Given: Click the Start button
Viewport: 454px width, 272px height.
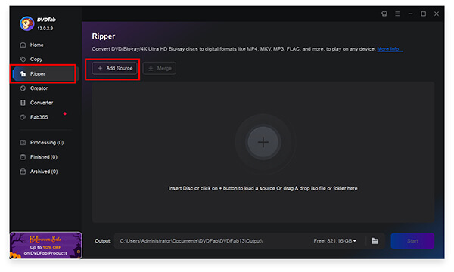Looking at the screenshot, I should pos(412,241).
